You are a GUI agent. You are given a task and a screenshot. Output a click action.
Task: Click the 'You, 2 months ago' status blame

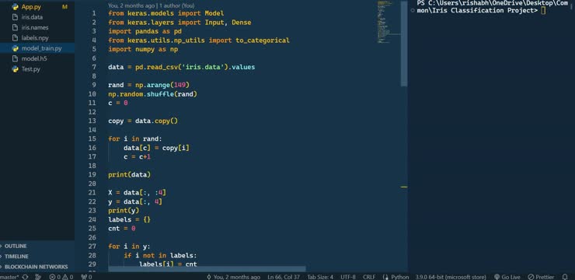[x=233, y=277]
